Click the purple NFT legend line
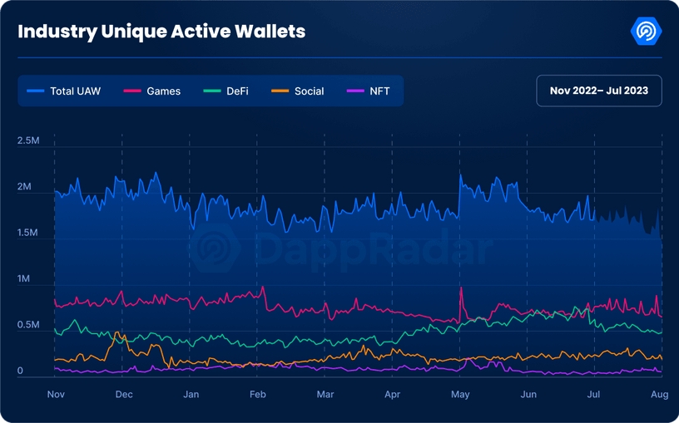 [355, 91]
